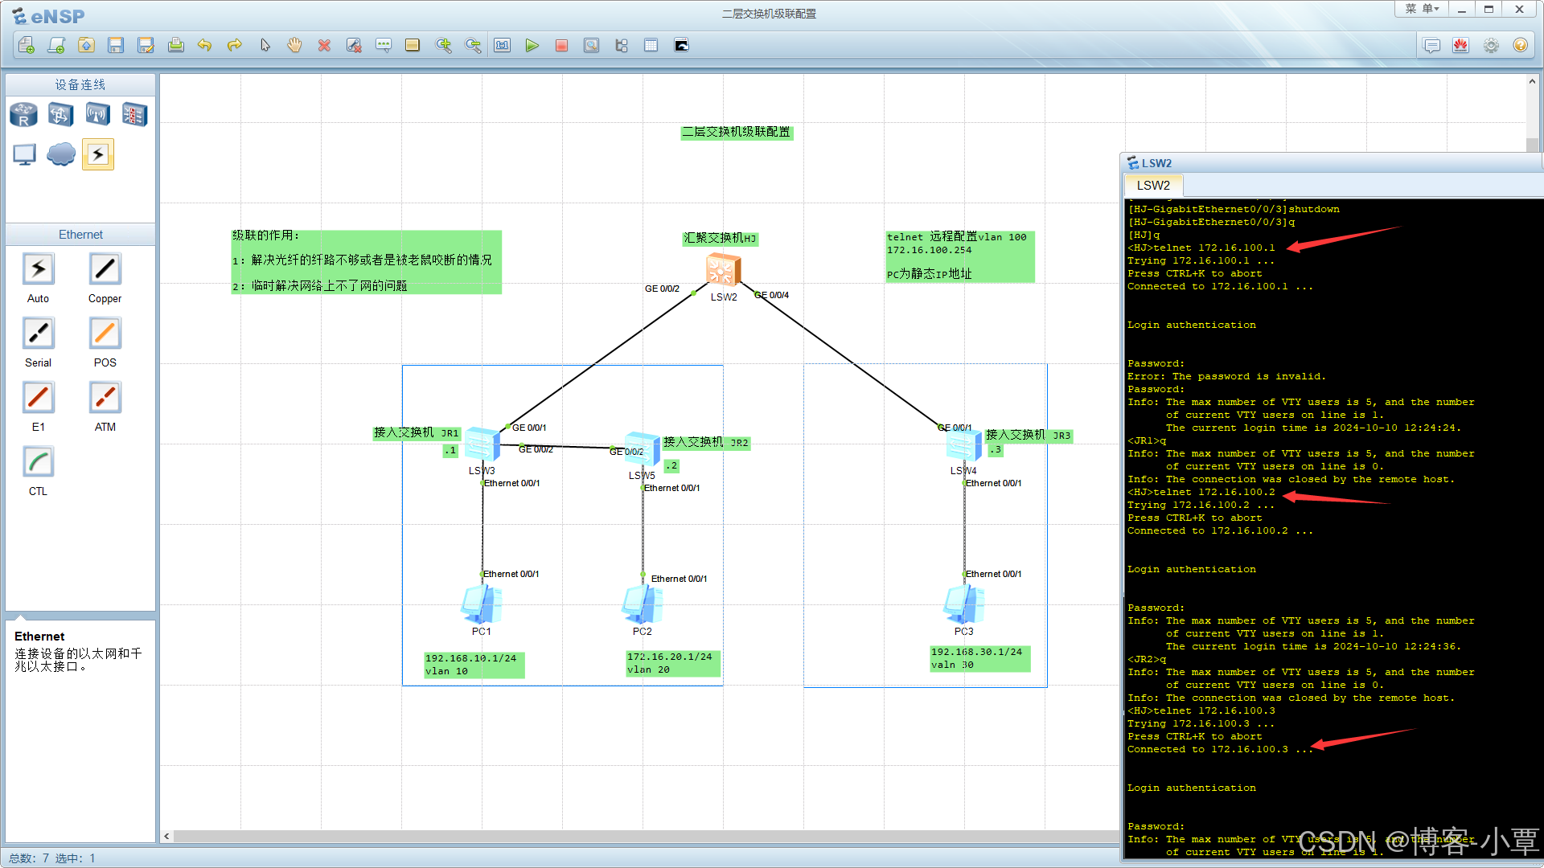Viewport: 1544px width, 868px height.
Task: Open the settings gear icon top right
Action: [x=1491, y=46]
